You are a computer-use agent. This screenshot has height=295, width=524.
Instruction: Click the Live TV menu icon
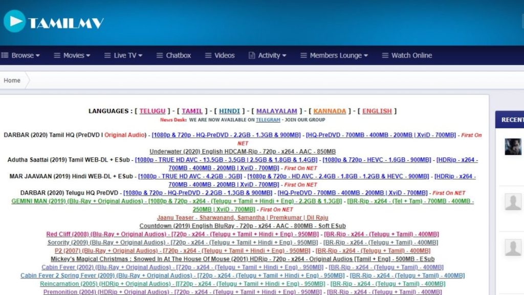coord(106,55)
